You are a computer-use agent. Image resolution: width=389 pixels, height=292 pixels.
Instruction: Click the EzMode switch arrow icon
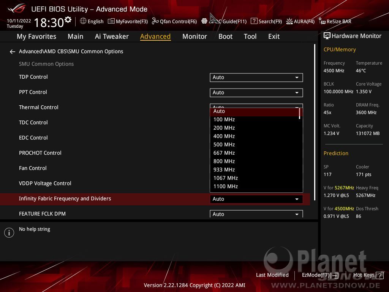(x=335, y=275)
